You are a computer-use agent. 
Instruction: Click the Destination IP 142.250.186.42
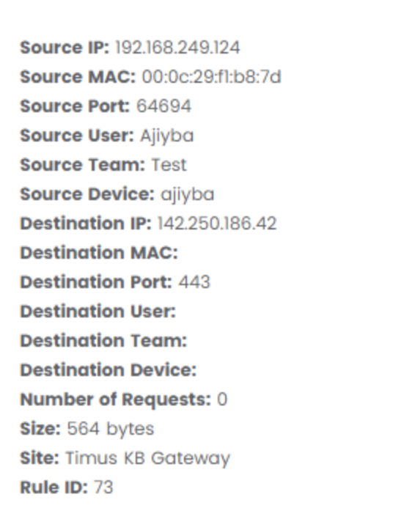tap(217, 224)
